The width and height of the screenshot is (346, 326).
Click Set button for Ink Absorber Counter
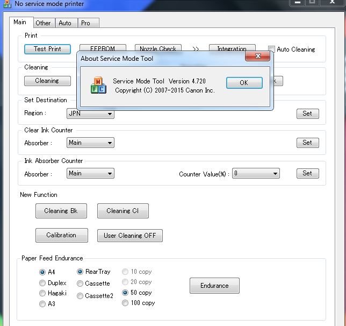click(307, 173)
